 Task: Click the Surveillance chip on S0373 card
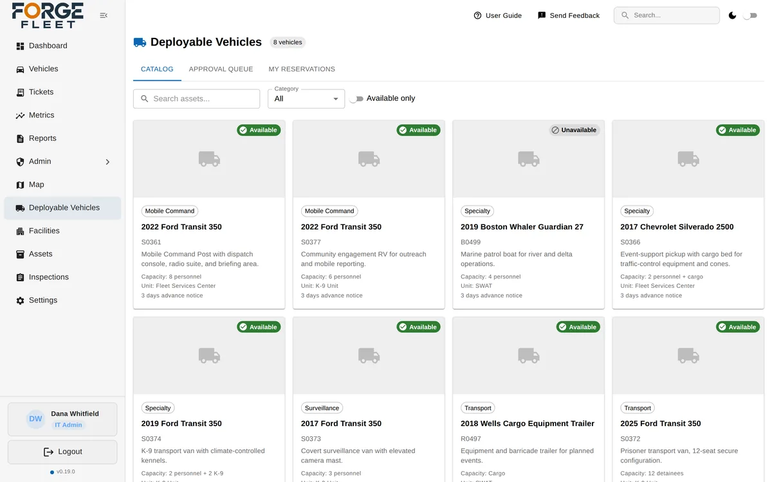point(322,408)
